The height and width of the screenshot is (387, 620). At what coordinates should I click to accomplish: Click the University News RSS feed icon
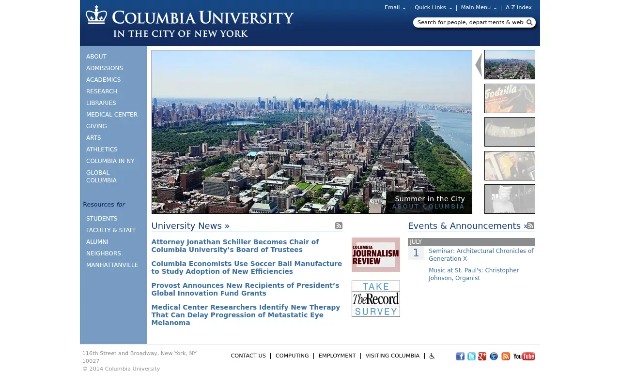coord(339,226)
